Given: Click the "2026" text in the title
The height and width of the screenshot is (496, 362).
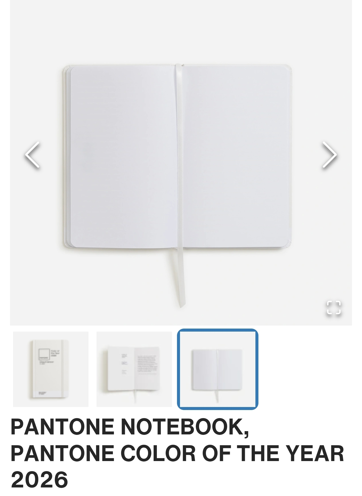Looking at the screenshot, I should pos(39,480).
